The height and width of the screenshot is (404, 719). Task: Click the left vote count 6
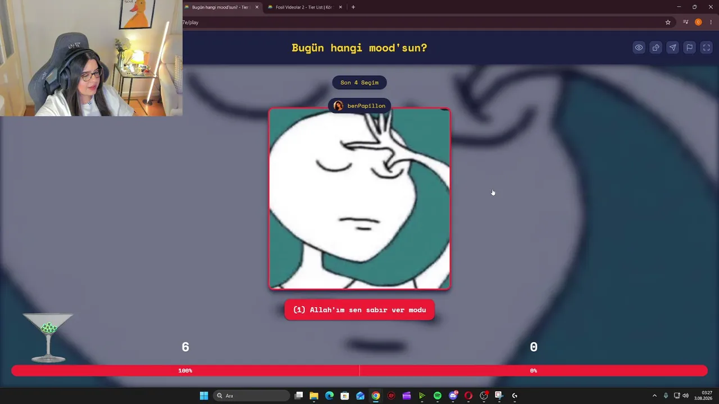click(185, 347)
